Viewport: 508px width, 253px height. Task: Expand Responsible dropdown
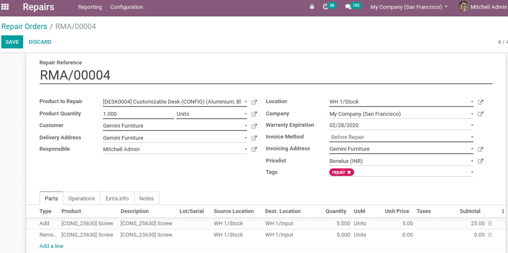point(246,149)
